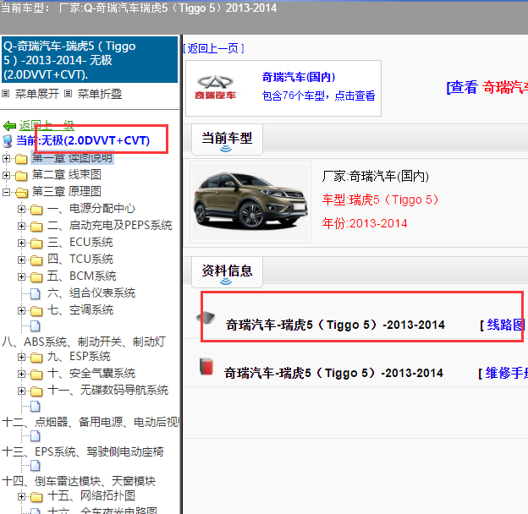Click 包含76个车型，点击查看 link
Viewport: 528px width, 514px height.
click(318, 96)
